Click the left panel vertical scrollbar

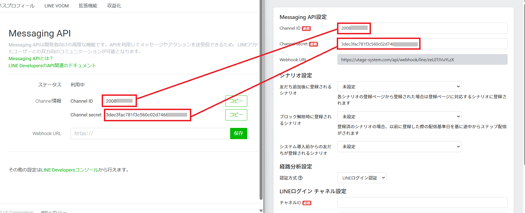click(261, 99)
